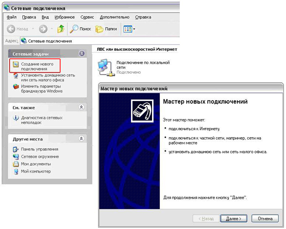Click the См. также panel header

(47, 108)
